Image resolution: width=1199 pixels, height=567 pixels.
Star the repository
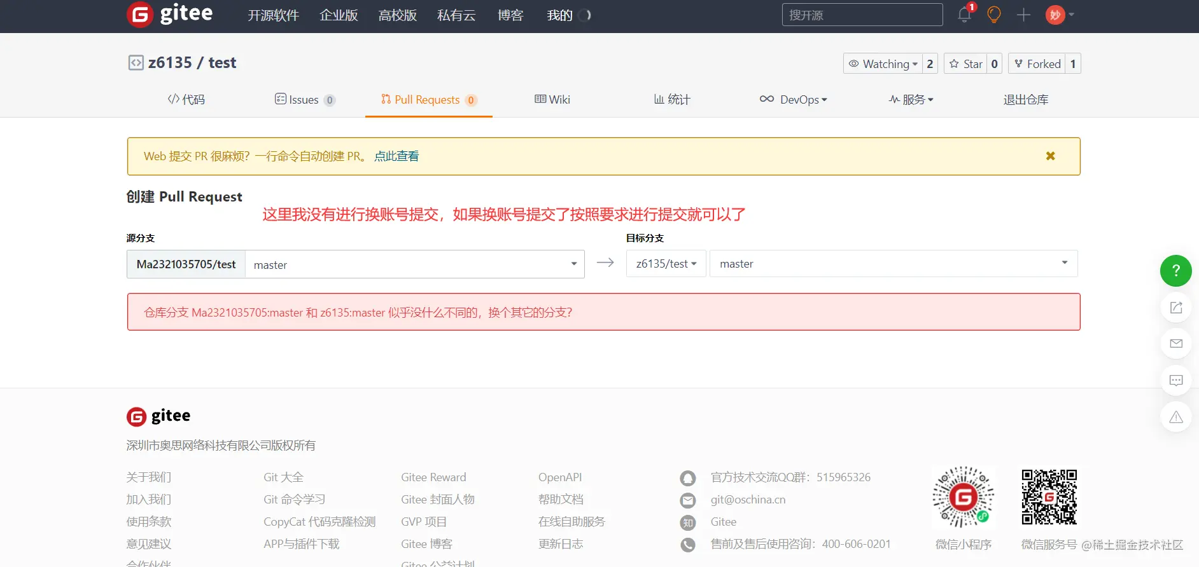965,64
